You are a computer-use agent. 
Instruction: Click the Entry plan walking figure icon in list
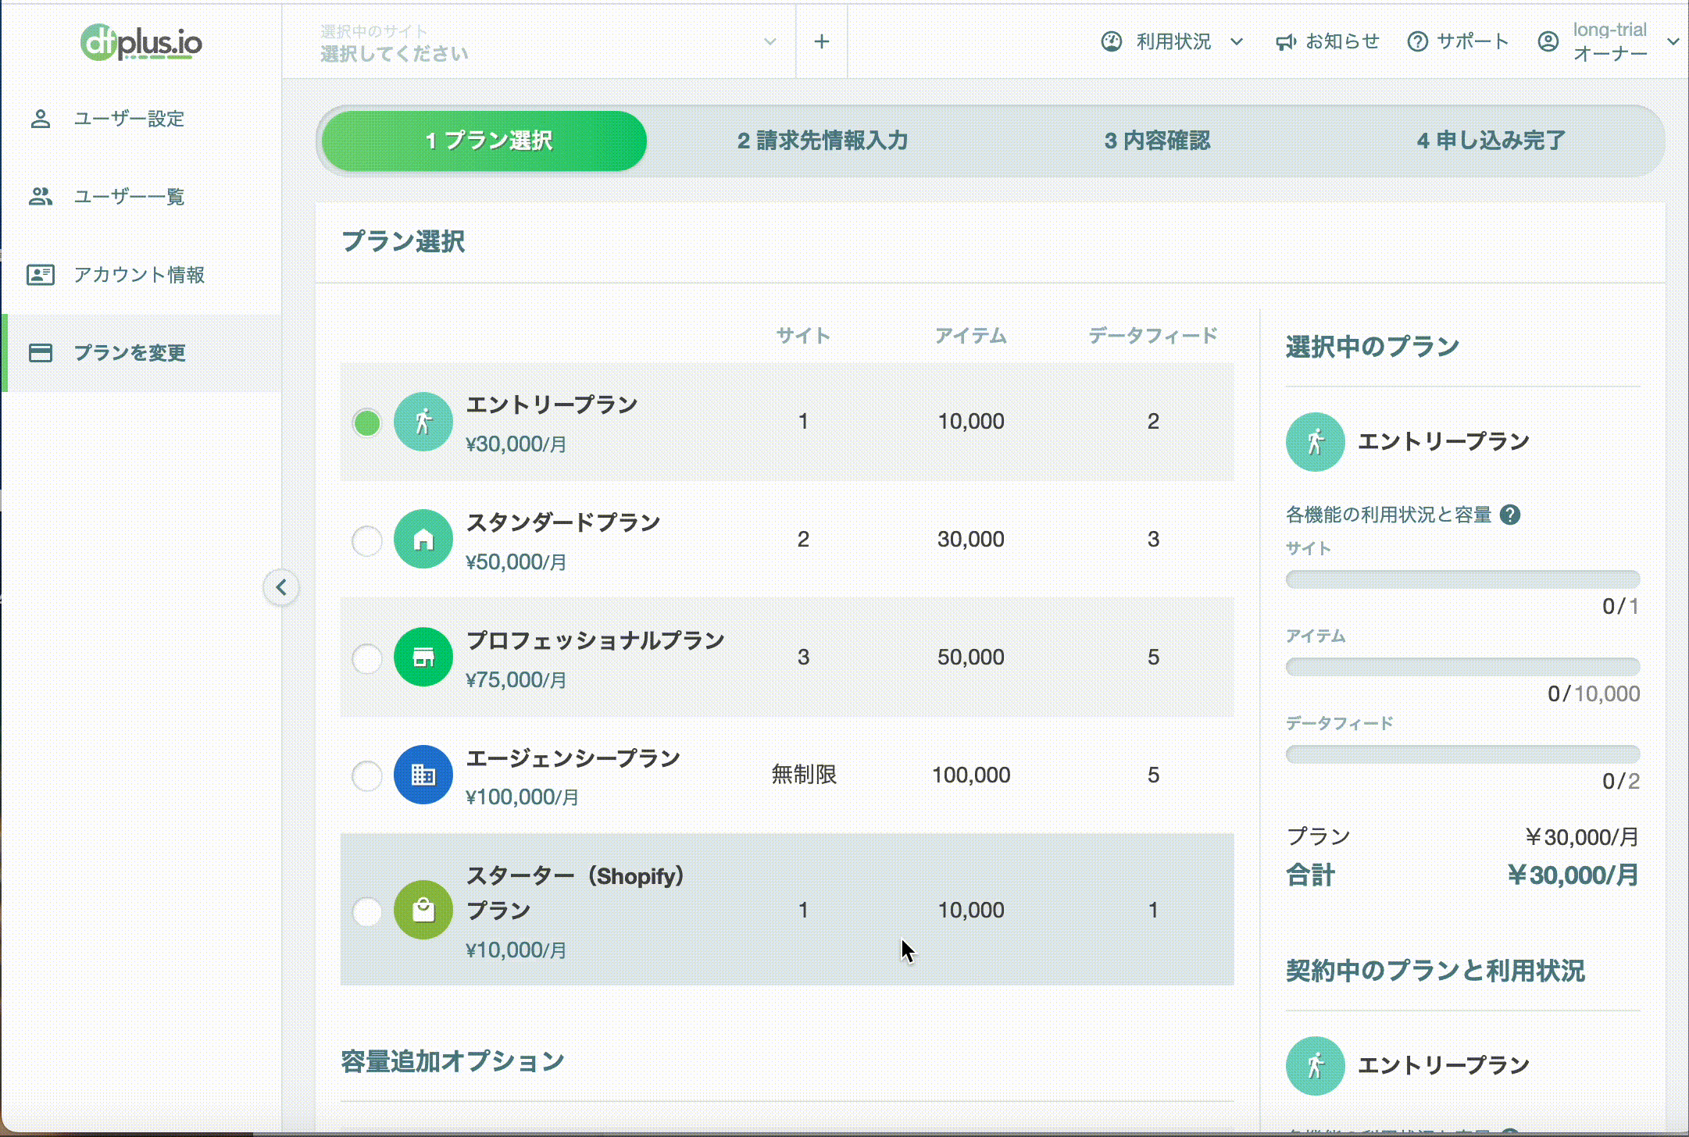pyautogui.click(x=423, y=422)
